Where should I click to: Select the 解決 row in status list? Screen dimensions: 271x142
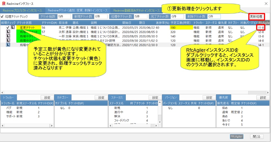point(133,116)
